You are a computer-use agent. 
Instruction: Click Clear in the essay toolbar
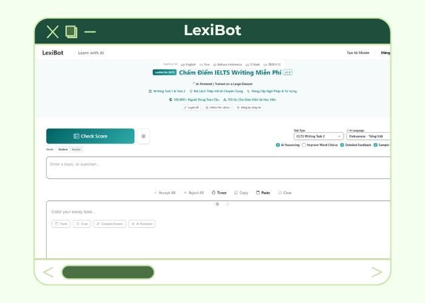285,193
